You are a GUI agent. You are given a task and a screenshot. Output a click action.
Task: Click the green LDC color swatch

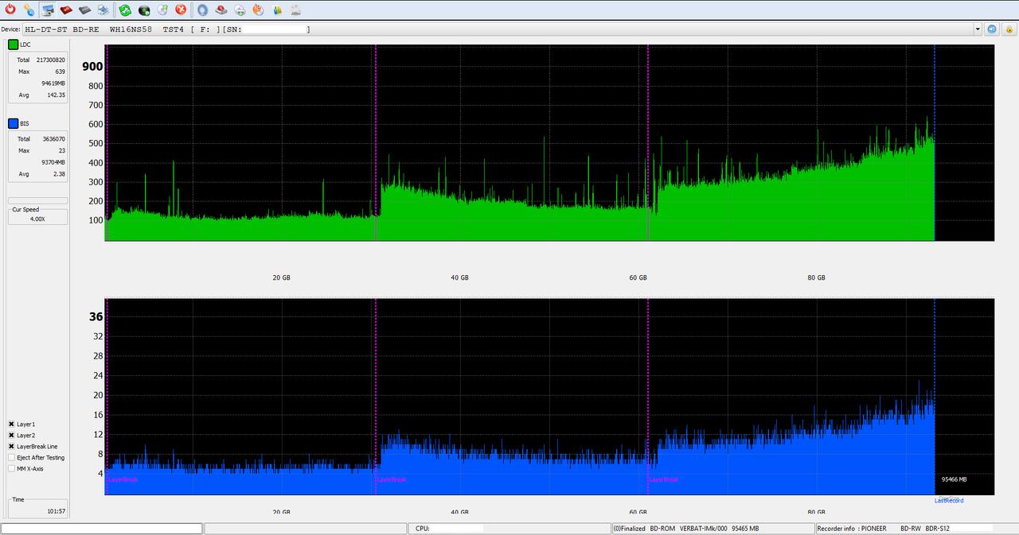coord(14,45)
